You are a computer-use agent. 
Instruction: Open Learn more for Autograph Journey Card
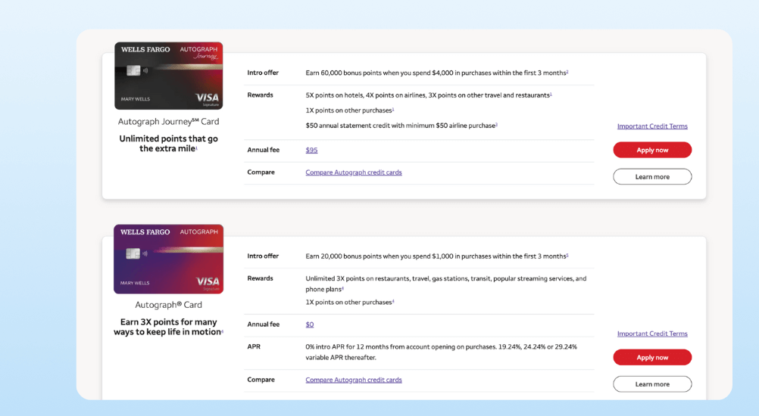[x=652, y=177]
